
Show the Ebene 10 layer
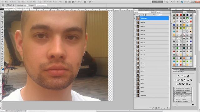pyautogui.click(x=135, y=55)
